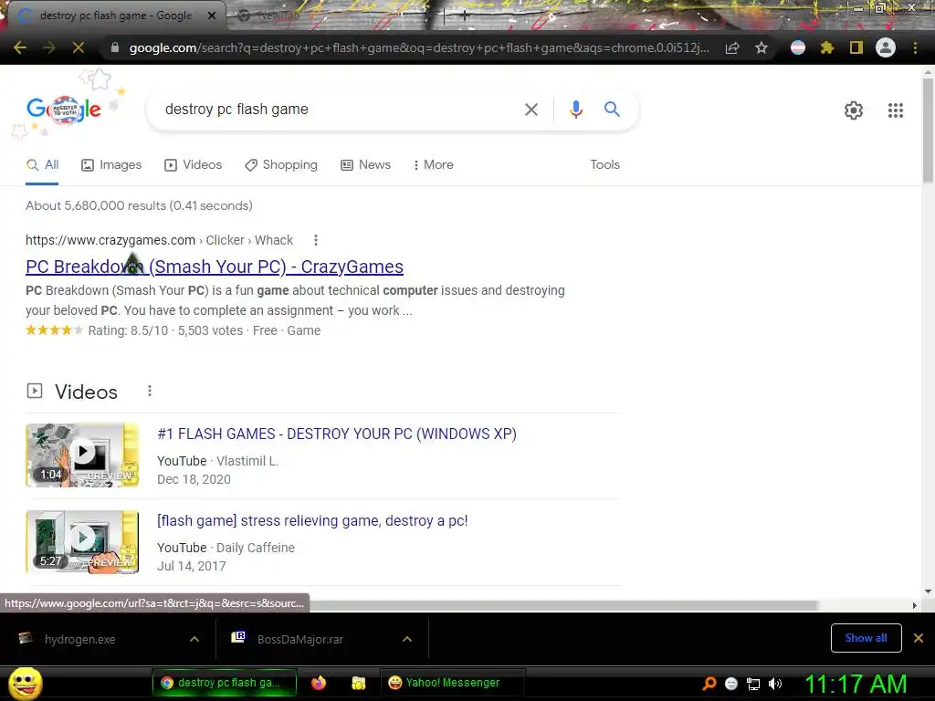Open file folder icon in taskbar
This screenshot has width=935, height=701.
coord(358,683)
